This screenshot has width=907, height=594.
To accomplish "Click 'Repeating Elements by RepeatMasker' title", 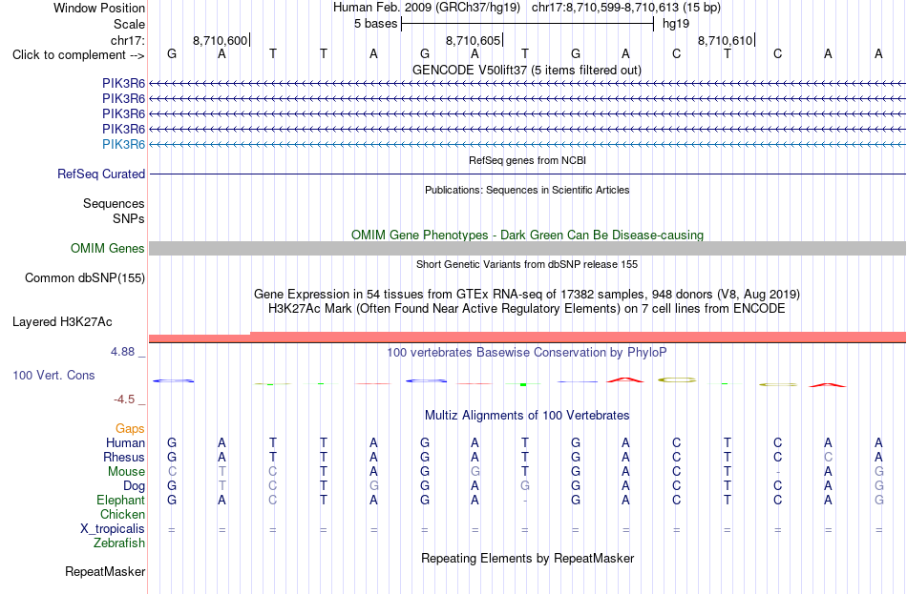I will [x=527, y=558].
